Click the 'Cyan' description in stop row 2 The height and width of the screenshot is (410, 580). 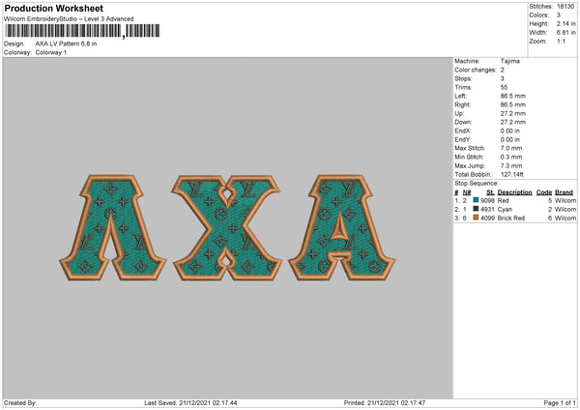[505, 210]
